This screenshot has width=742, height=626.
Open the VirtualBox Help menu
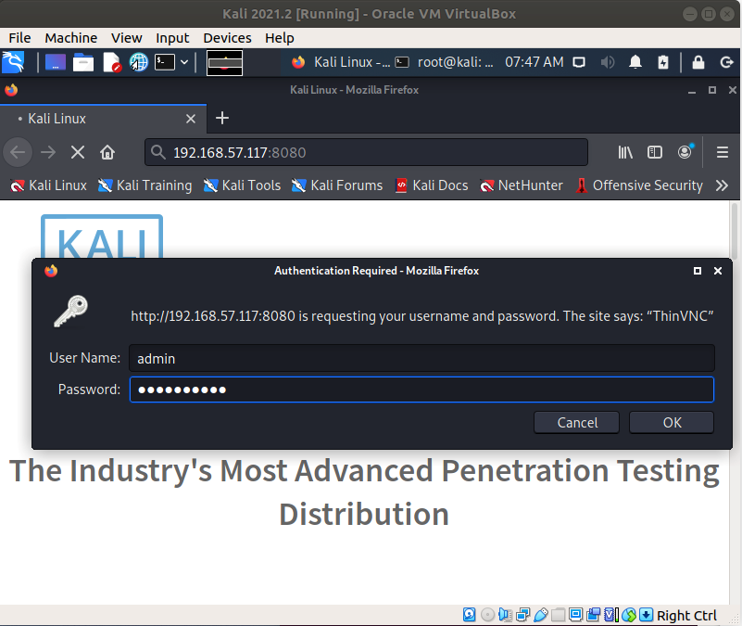(x=279, y=38)
